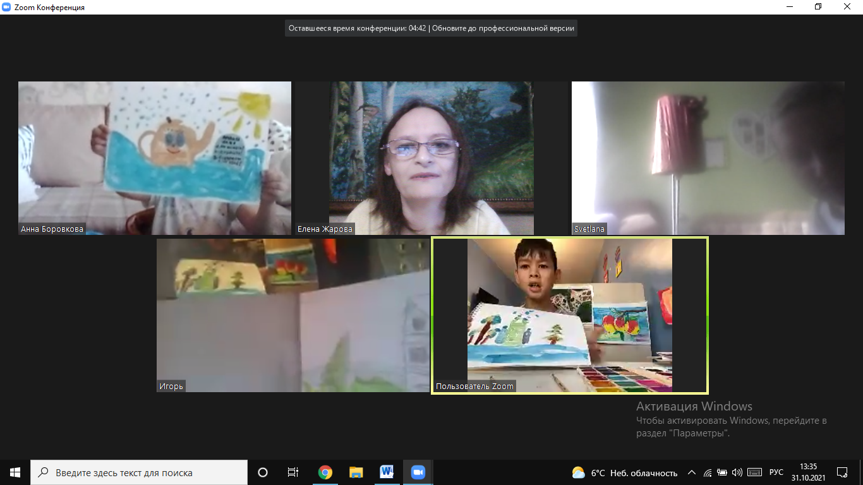Open Task View on the taskbar
The height and width of the screenshot is (485, 863).
pyautogui.click(x=293, y=472)
